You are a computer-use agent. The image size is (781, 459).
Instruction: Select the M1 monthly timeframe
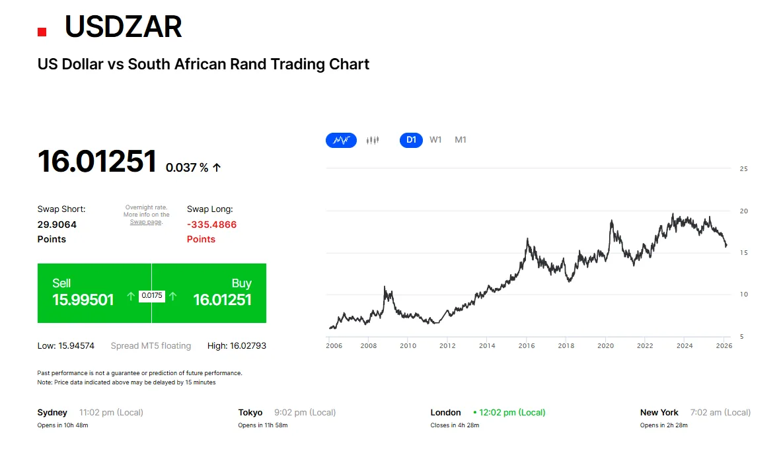[460, 139]
